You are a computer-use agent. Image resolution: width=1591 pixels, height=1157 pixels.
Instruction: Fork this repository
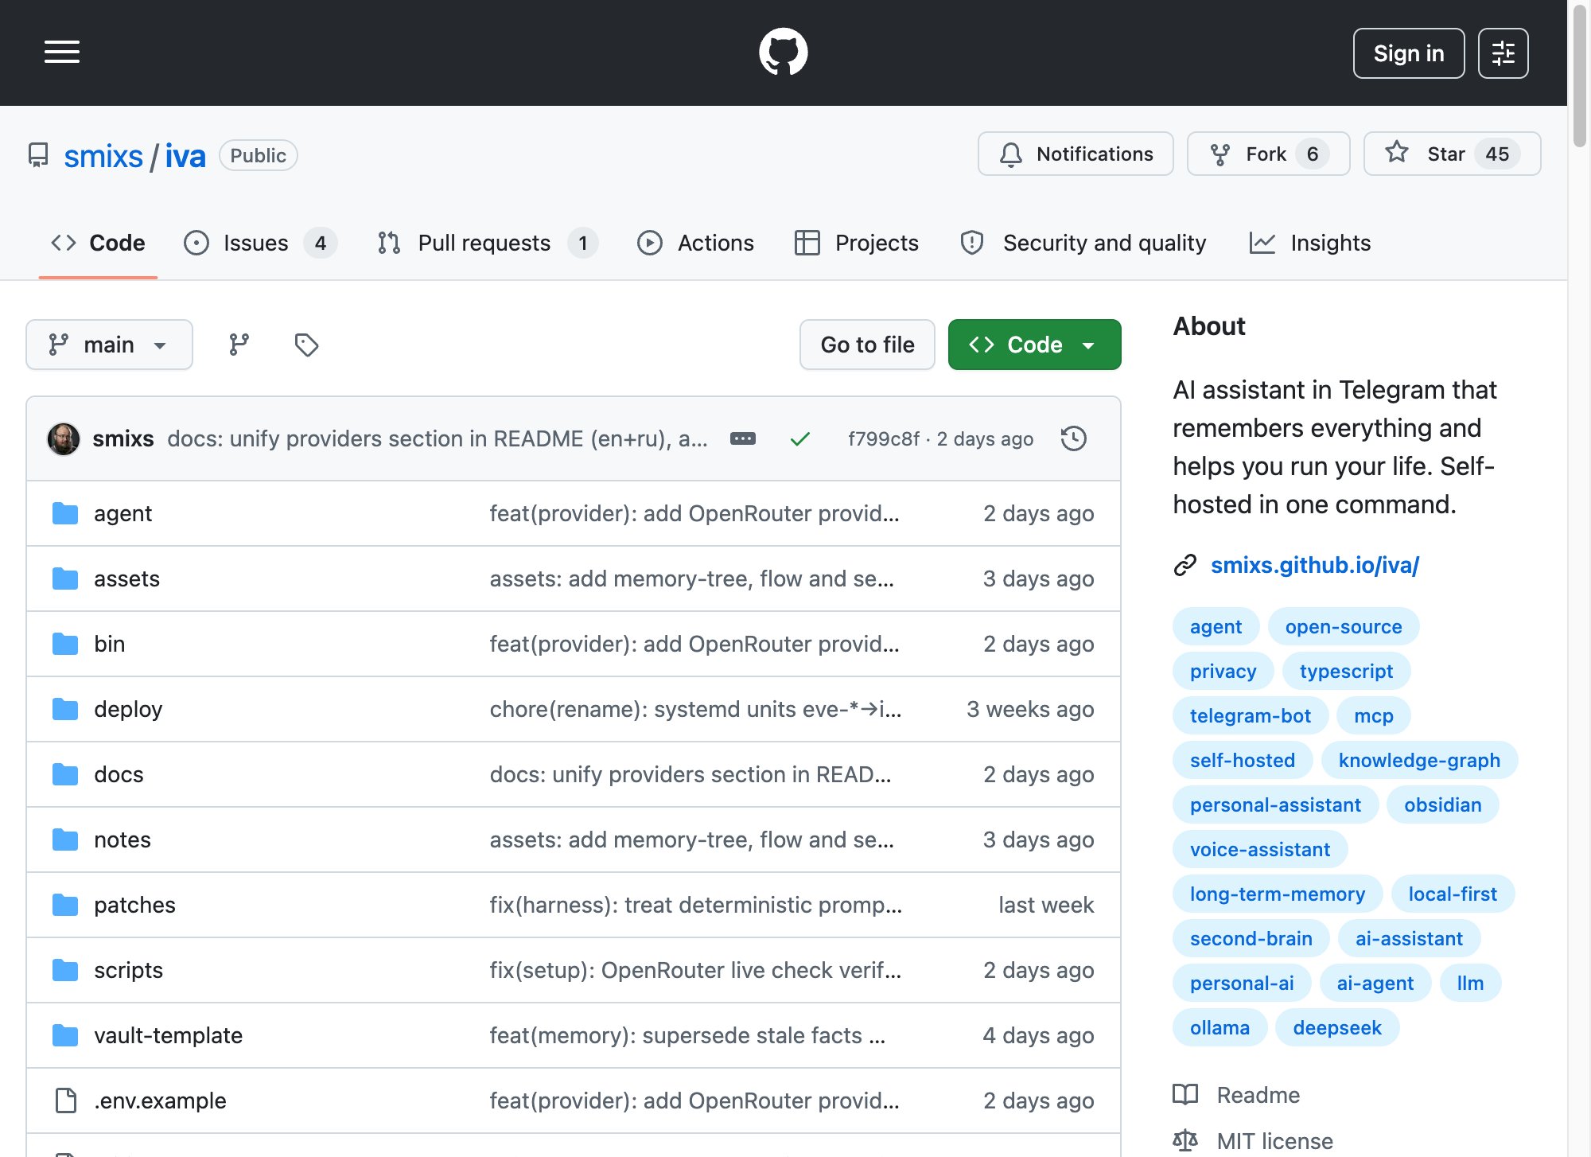coord(1268,154)
